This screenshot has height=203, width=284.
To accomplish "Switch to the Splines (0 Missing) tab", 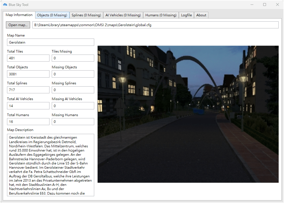I will pyautogui.click(x=86, y=15).
